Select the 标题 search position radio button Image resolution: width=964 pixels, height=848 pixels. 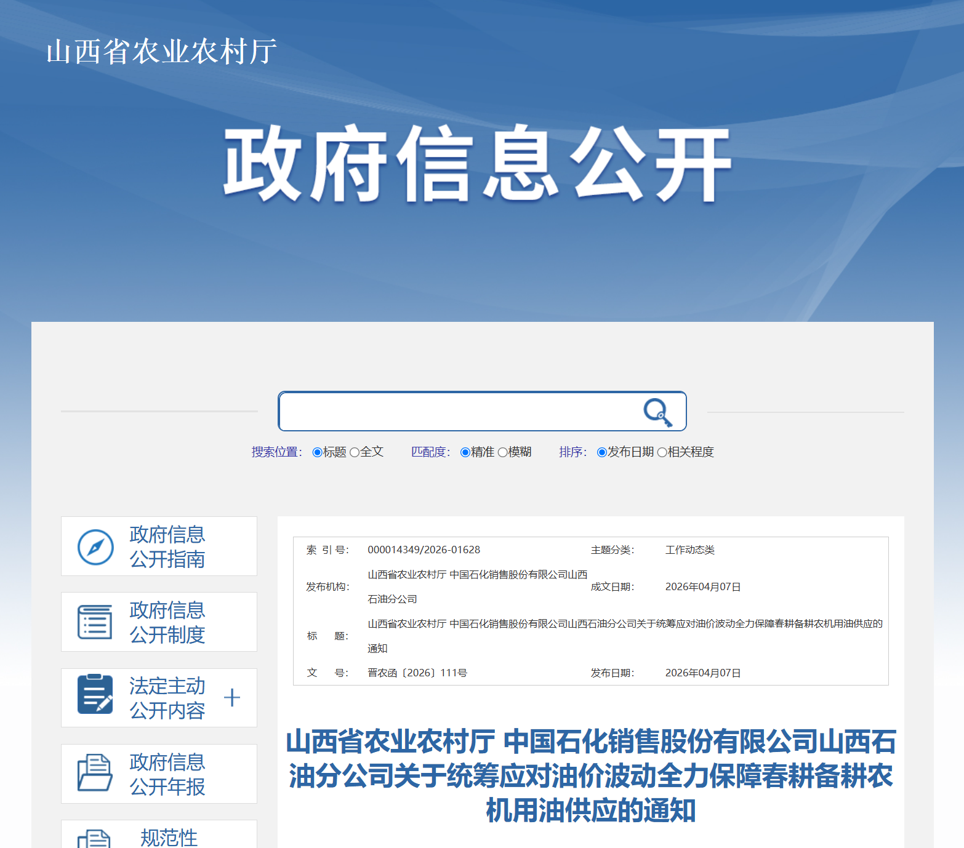(318, 452)
